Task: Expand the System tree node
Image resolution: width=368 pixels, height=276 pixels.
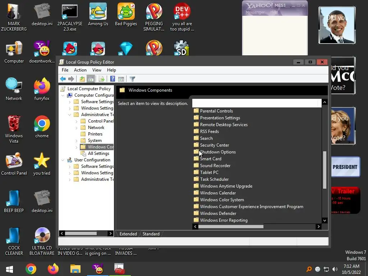Action: pos(77,141)
